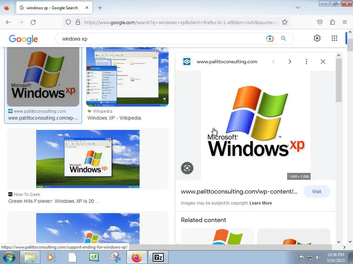Click the Google Lens search-inside-image button

click(187, 168)
